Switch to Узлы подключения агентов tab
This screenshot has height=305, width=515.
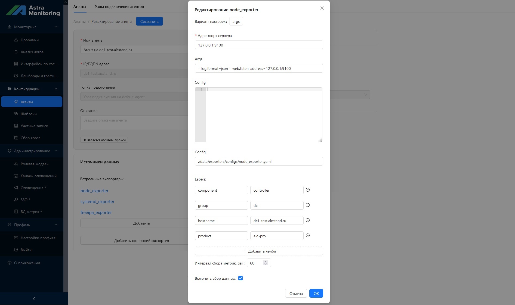point(119,7)
